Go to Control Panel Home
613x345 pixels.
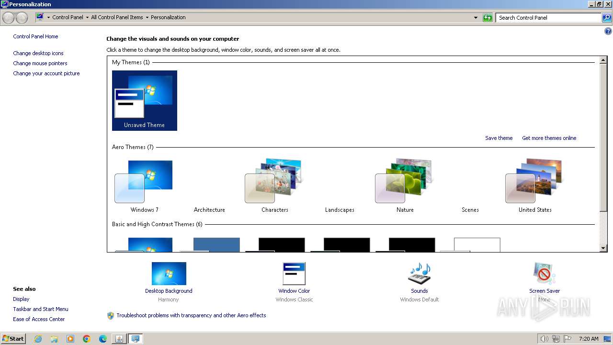tap(35, 36)
